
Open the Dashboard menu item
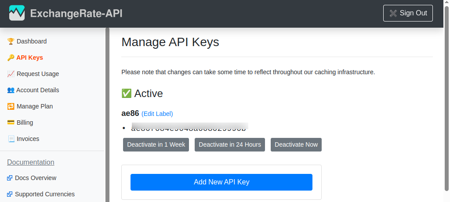click(32, 41)
